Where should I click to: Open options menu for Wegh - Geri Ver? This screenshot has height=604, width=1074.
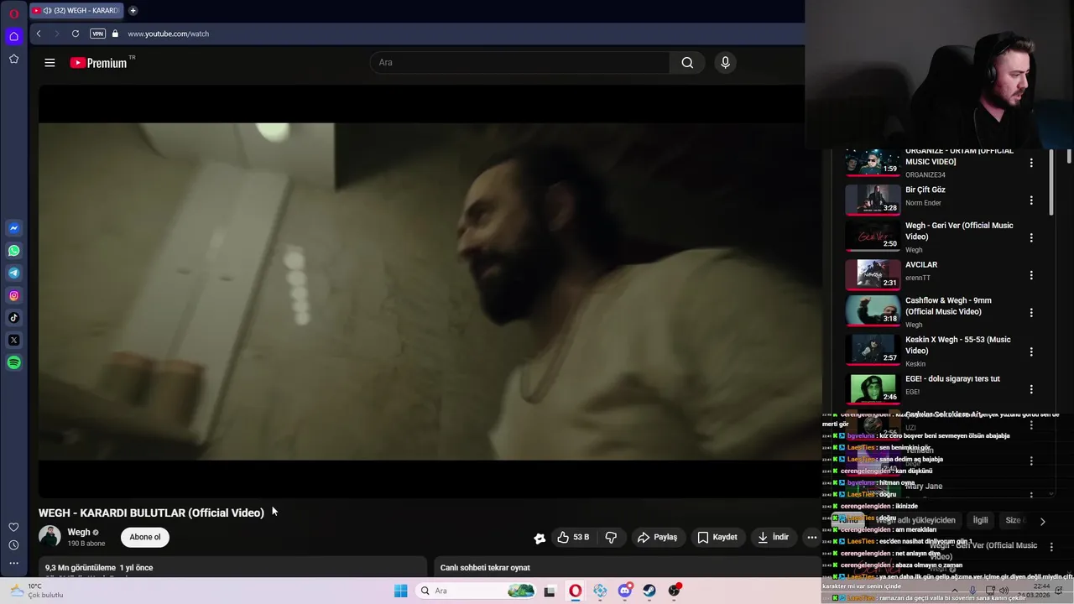point(1031,237)
